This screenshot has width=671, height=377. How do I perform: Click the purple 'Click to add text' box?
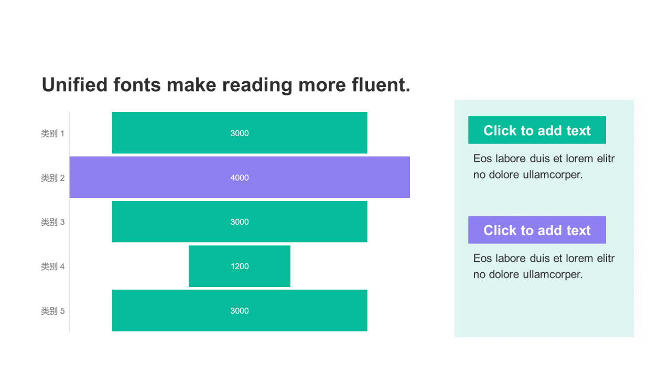(537, 230)
